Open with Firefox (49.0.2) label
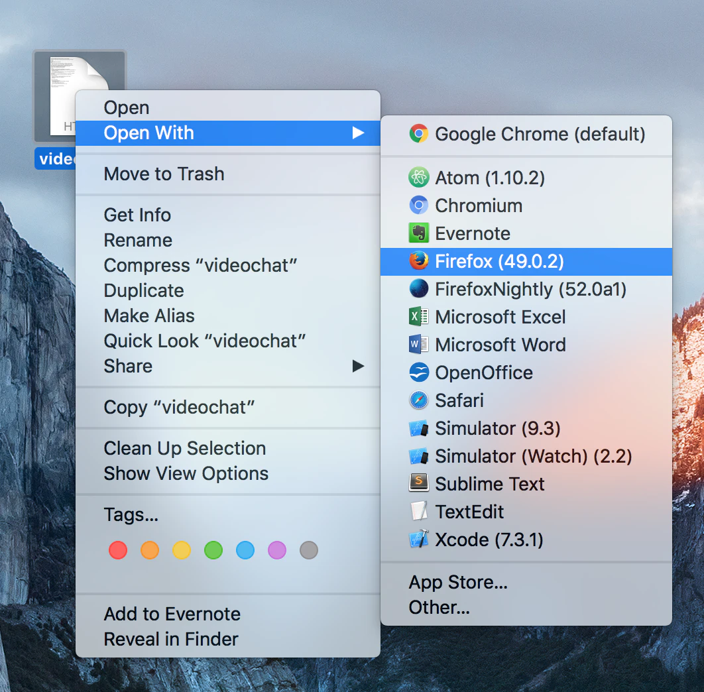 coord(499,261)
